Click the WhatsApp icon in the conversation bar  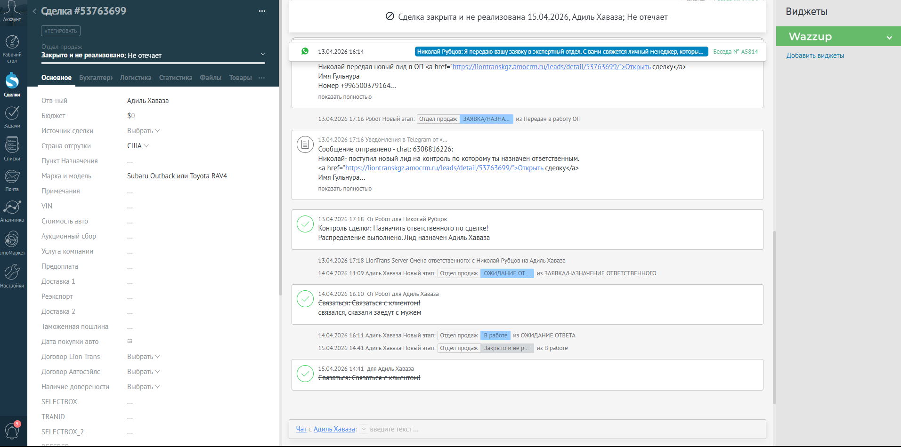click(x=305, y=51)
